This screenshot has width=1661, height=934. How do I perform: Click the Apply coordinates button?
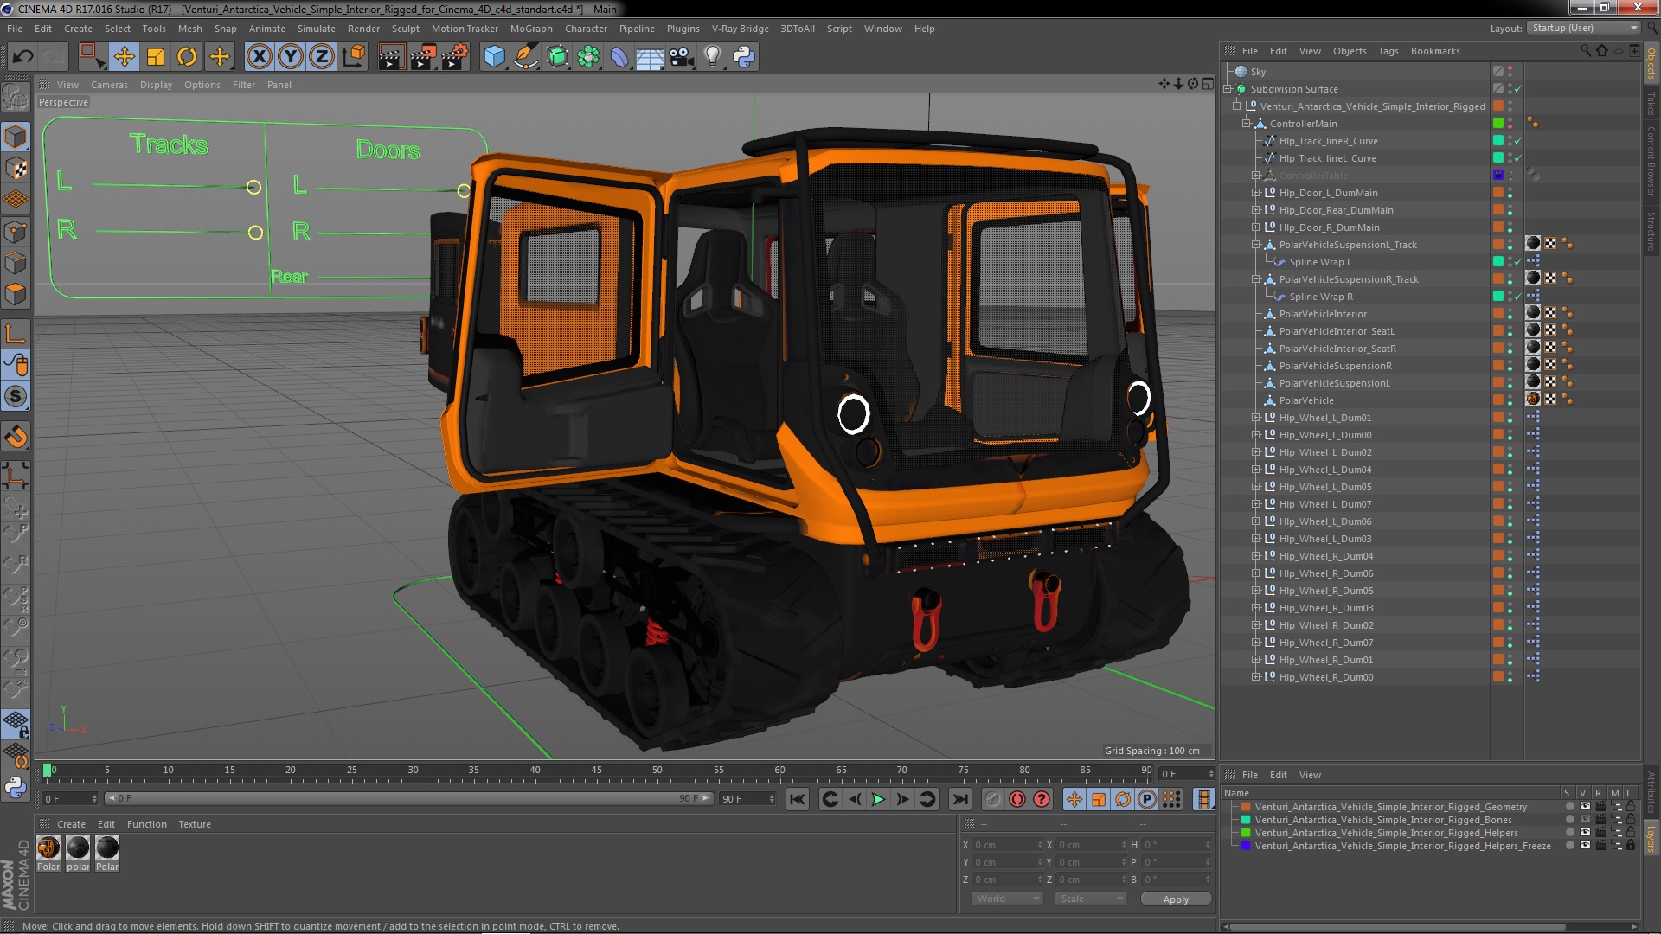1176,899
